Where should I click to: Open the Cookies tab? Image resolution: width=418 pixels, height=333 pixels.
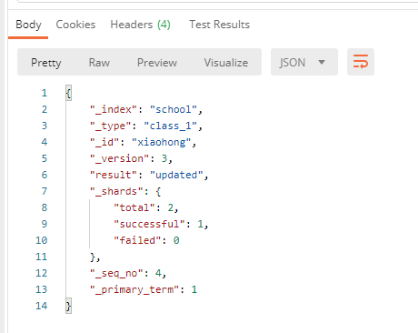click(75, 25)
